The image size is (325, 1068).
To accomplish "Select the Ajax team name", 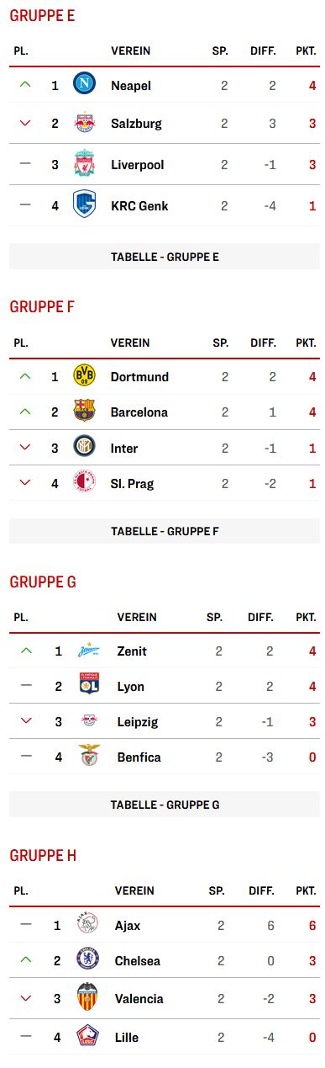I will point(128,925).
